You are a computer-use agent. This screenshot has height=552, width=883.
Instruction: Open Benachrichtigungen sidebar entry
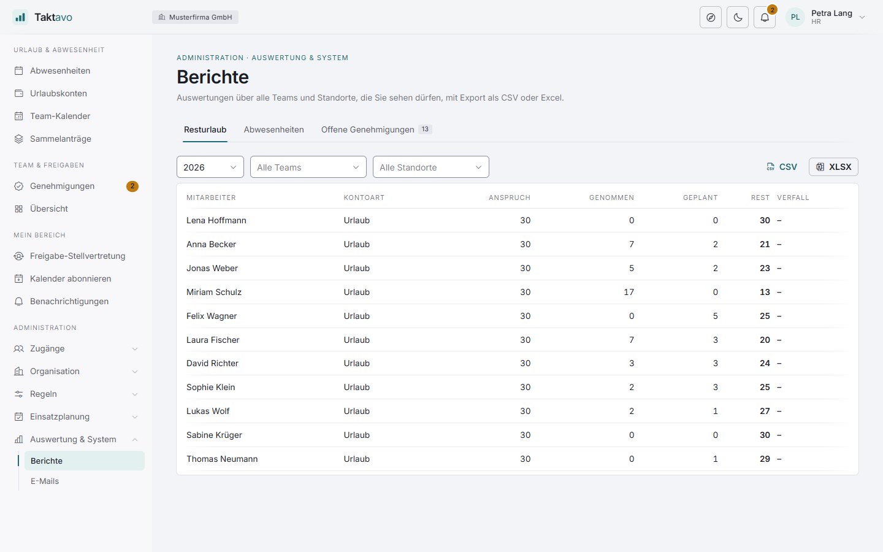(x=76, y=301)
